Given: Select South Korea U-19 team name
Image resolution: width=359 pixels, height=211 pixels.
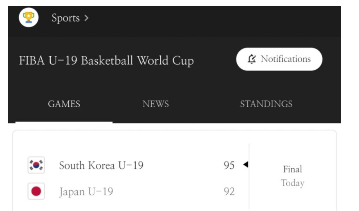Looking at the screenshot, I should 101,165.
